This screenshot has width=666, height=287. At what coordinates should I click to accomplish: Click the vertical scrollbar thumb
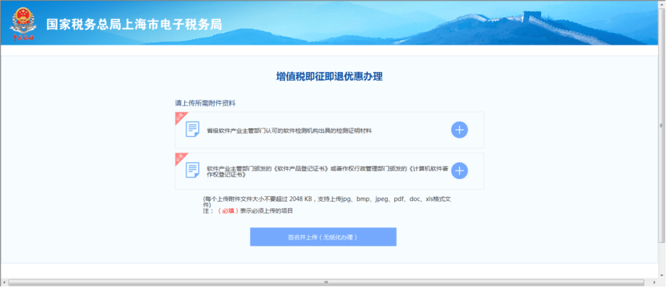coord(661,125)
